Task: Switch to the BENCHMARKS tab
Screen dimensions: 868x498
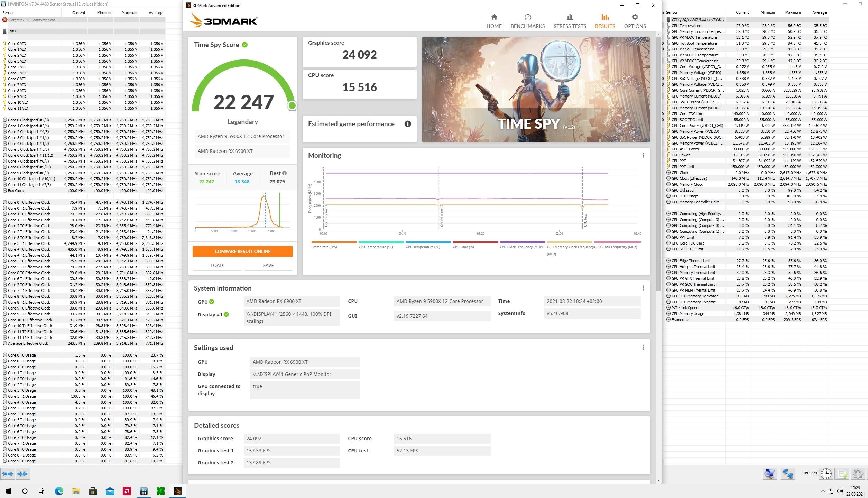Action: click(527, 21)
